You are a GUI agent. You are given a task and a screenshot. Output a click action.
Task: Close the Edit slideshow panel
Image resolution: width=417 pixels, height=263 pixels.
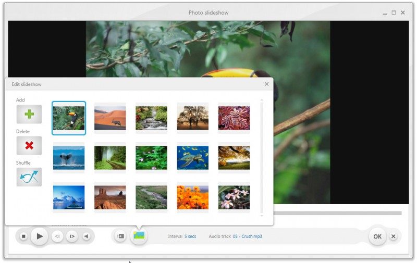266,84
